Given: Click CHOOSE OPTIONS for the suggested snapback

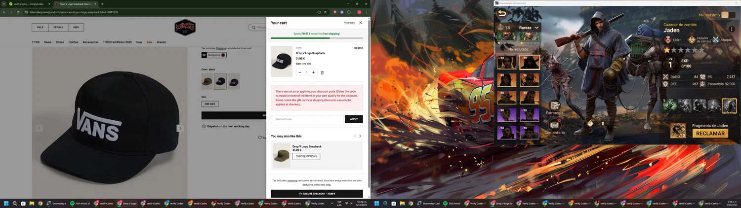Looking at the screenshot, I should [x=306, y=156].
